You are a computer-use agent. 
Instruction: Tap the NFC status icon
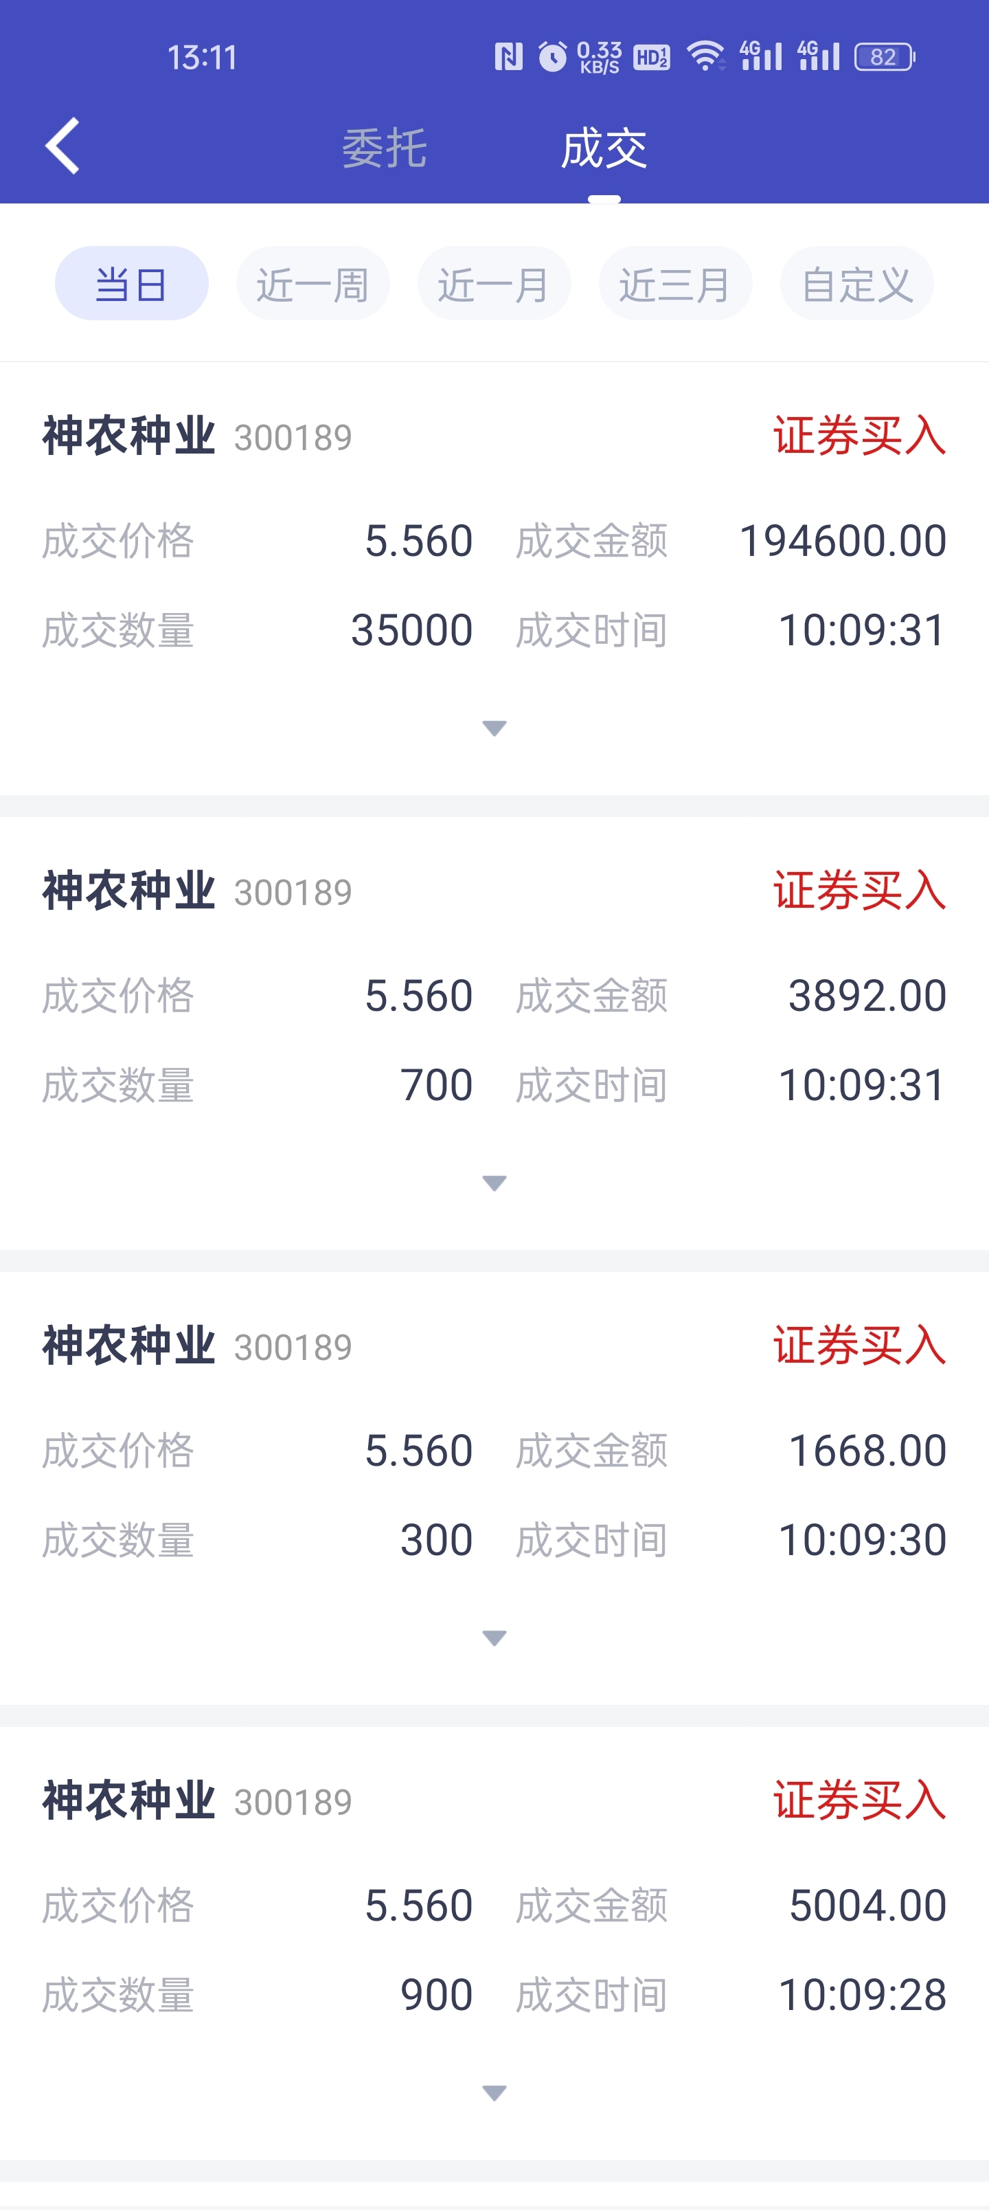click(508, 56)
